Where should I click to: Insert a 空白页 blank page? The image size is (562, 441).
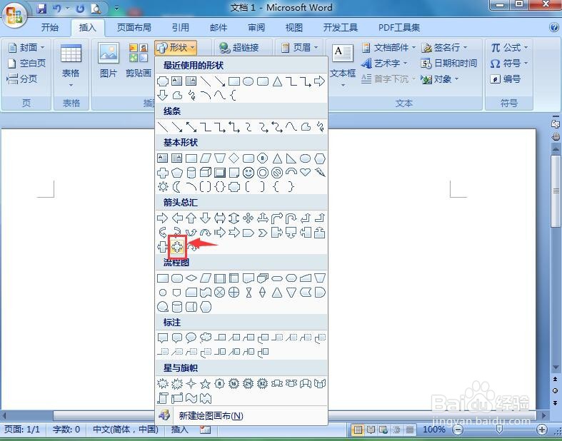[x=27, y=64]
